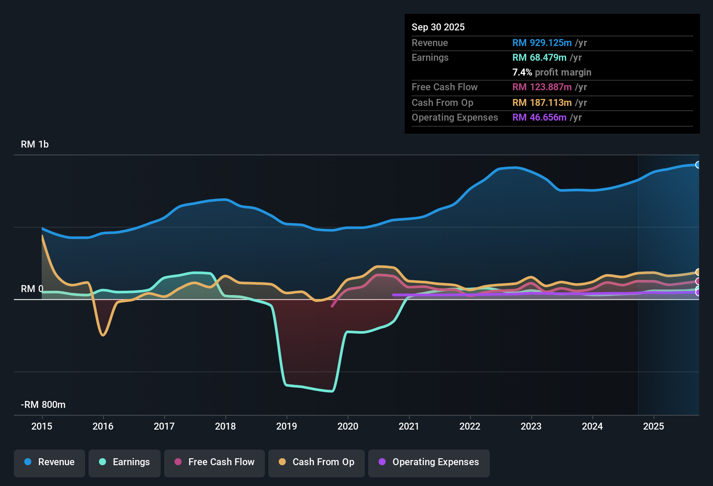The image size is (713, 486).
Task: Select the Revenue endpoint marker on the chart
Action: (x=698, y=164)
